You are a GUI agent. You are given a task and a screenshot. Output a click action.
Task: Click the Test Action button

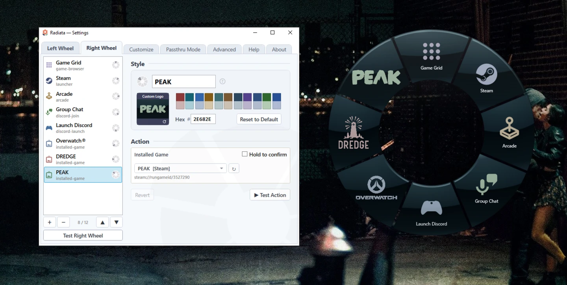point(270,195)
